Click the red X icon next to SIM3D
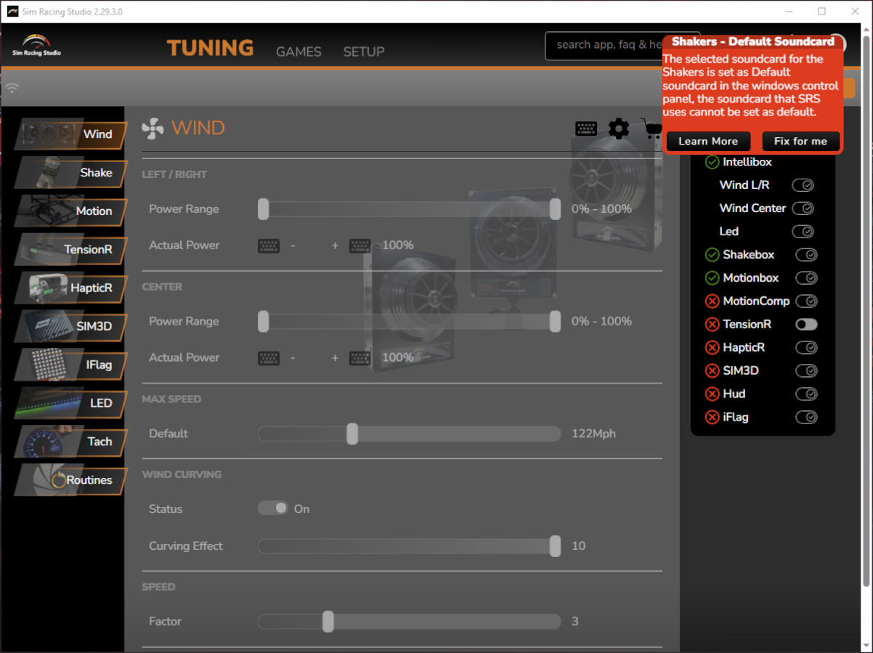 (x=712, y=371)
